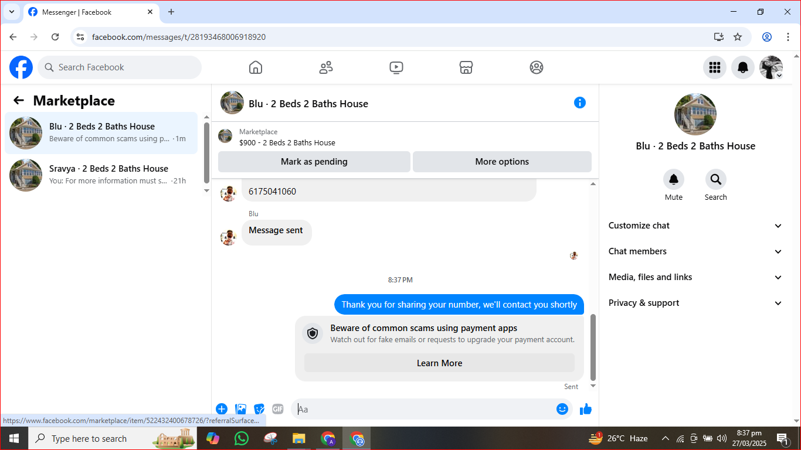Click Learn More on scam warning

[x=439, y=363]
